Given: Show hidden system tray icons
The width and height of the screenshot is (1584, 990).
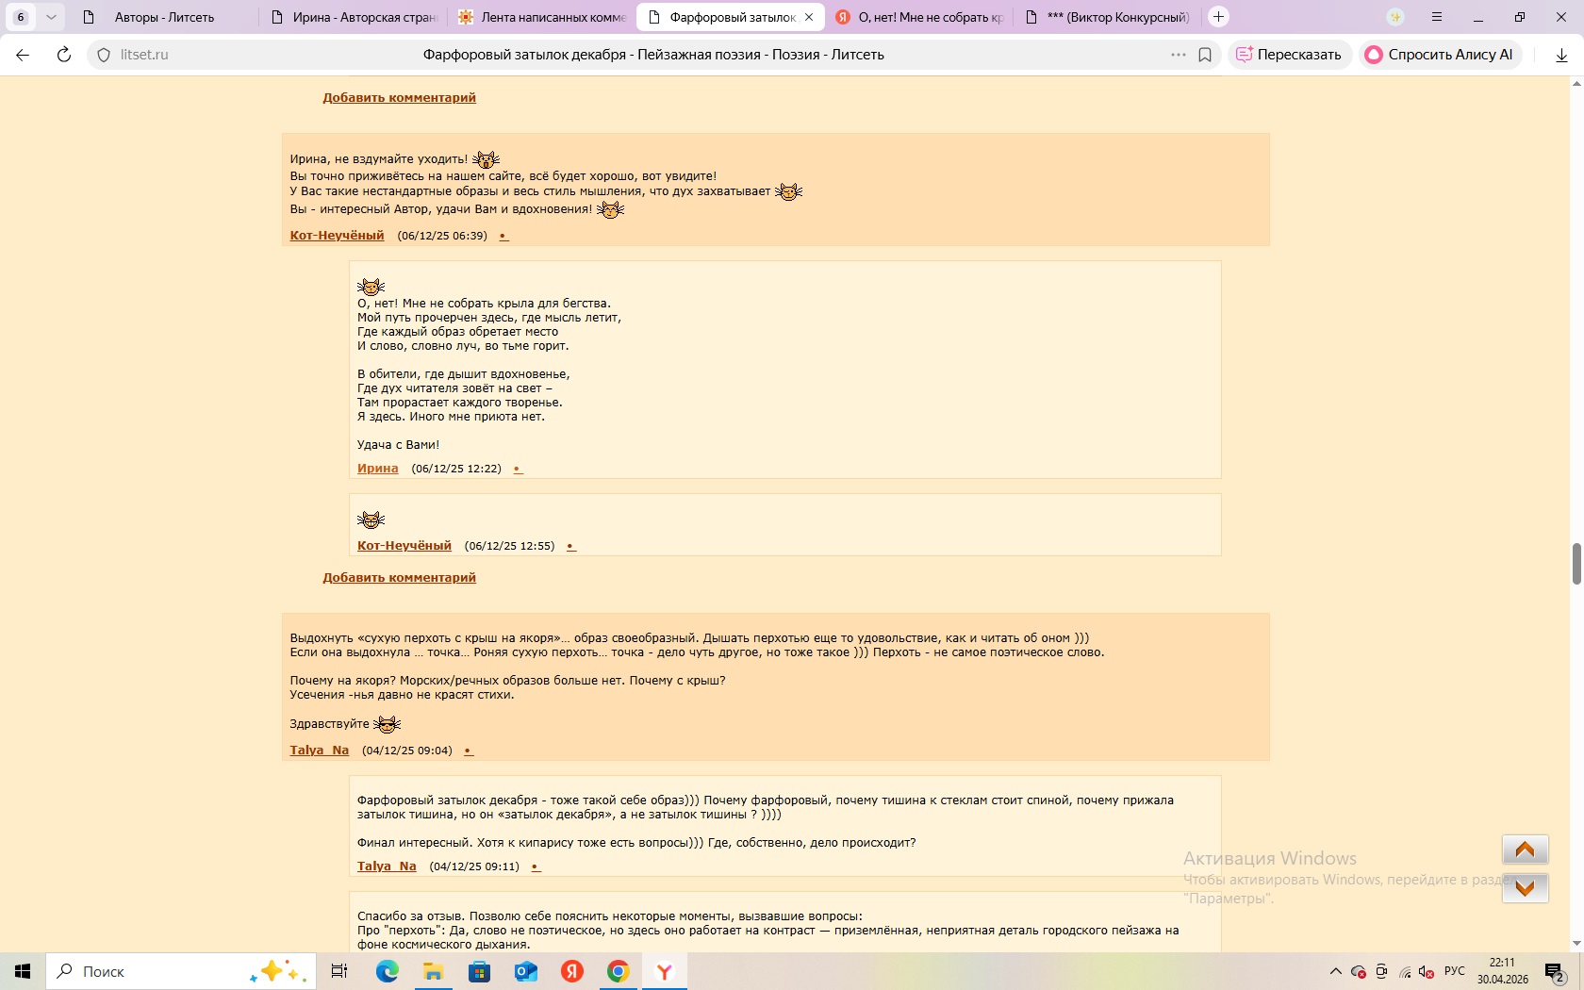Looking at the screenshot, I should [x=1335, y=971].
